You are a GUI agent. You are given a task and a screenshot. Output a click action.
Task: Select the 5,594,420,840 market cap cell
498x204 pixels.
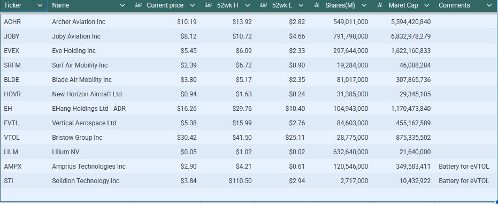(x=411, y=22)
